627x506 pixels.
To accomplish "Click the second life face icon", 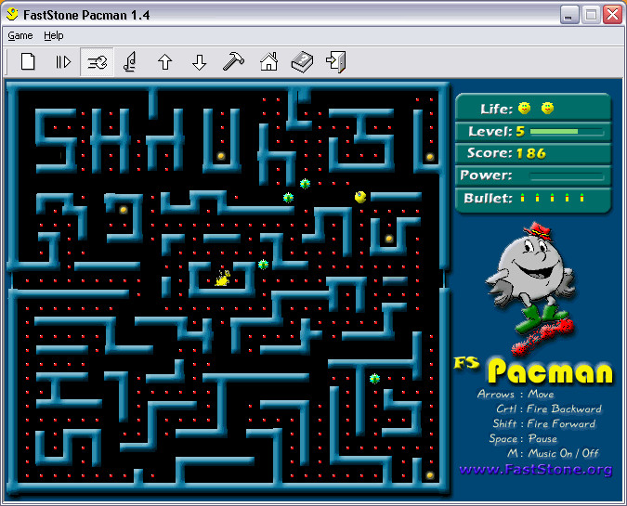I will coord(547,108).
